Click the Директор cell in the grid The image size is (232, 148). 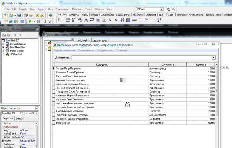(168, 111)
